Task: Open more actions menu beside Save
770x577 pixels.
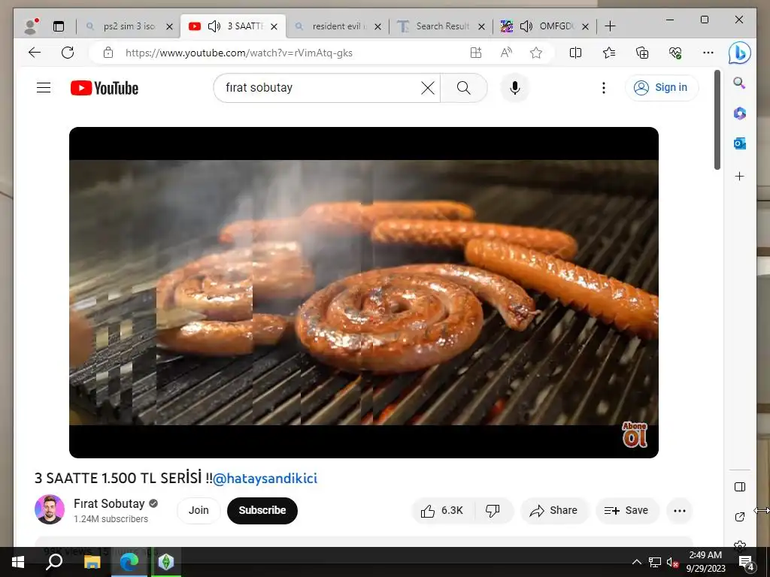Action: pos(680,511)
